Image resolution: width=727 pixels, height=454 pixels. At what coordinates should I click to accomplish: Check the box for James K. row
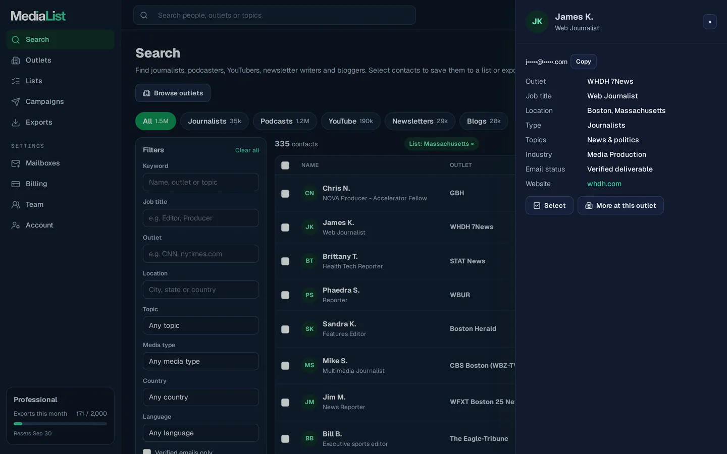[285, 228]
